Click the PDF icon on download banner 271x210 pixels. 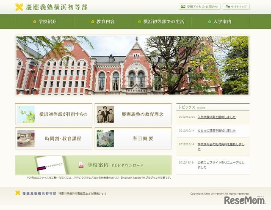click(x=81, y=165)
